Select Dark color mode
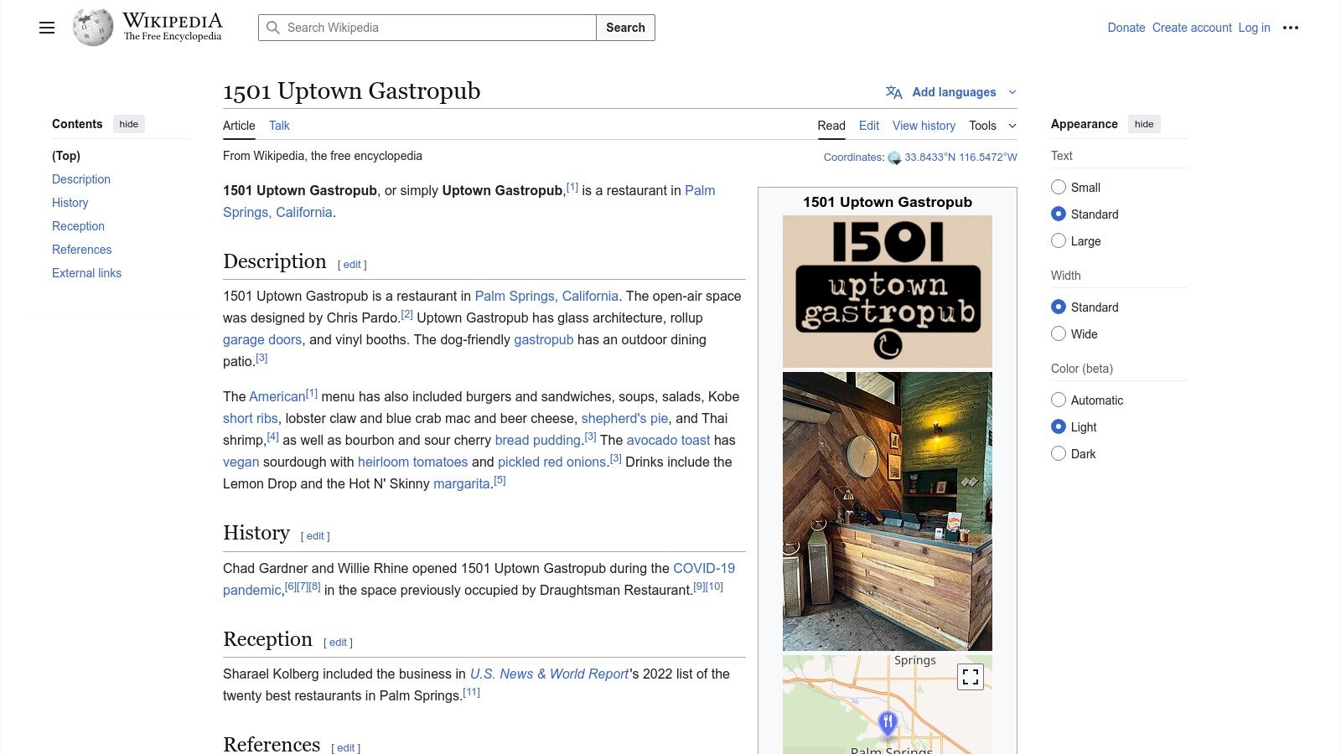The height and width of the screenshot is (754, 1341). click(1059, 453)
